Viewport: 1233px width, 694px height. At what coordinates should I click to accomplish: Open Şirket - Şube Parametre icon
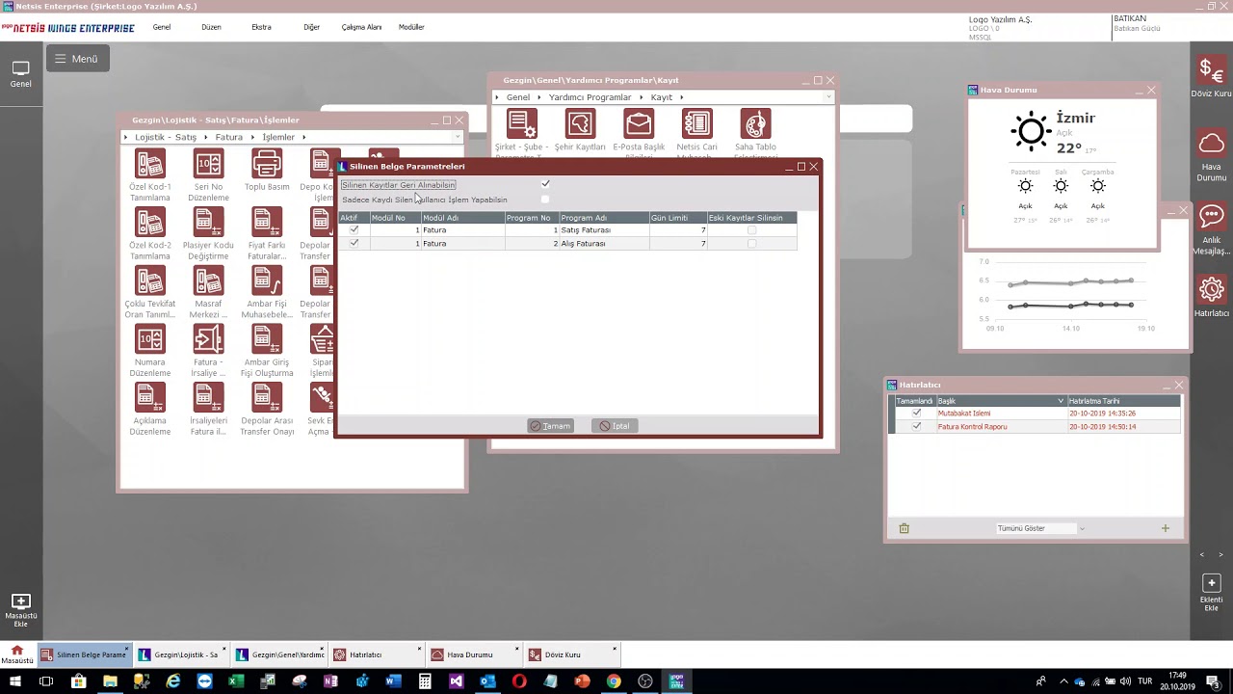click(x=521, y=123)
